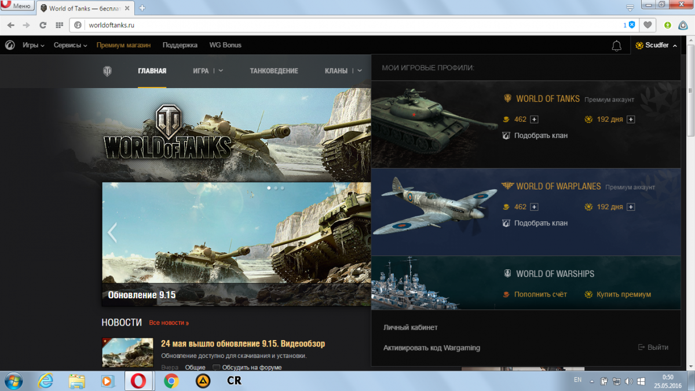Click Подобрать клан under World of Warplanes
The image size is (695, 391).
535,223
